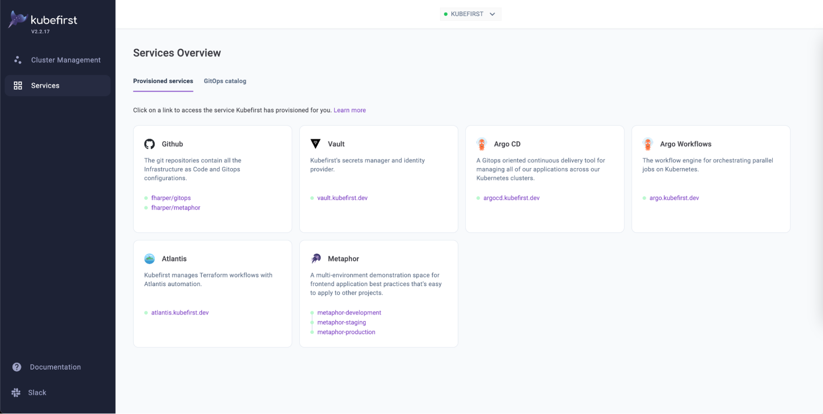Viewport: 823px width, 414px height.
Task: Open Cluster Management from the sidebar
Action: click(58, 60)
